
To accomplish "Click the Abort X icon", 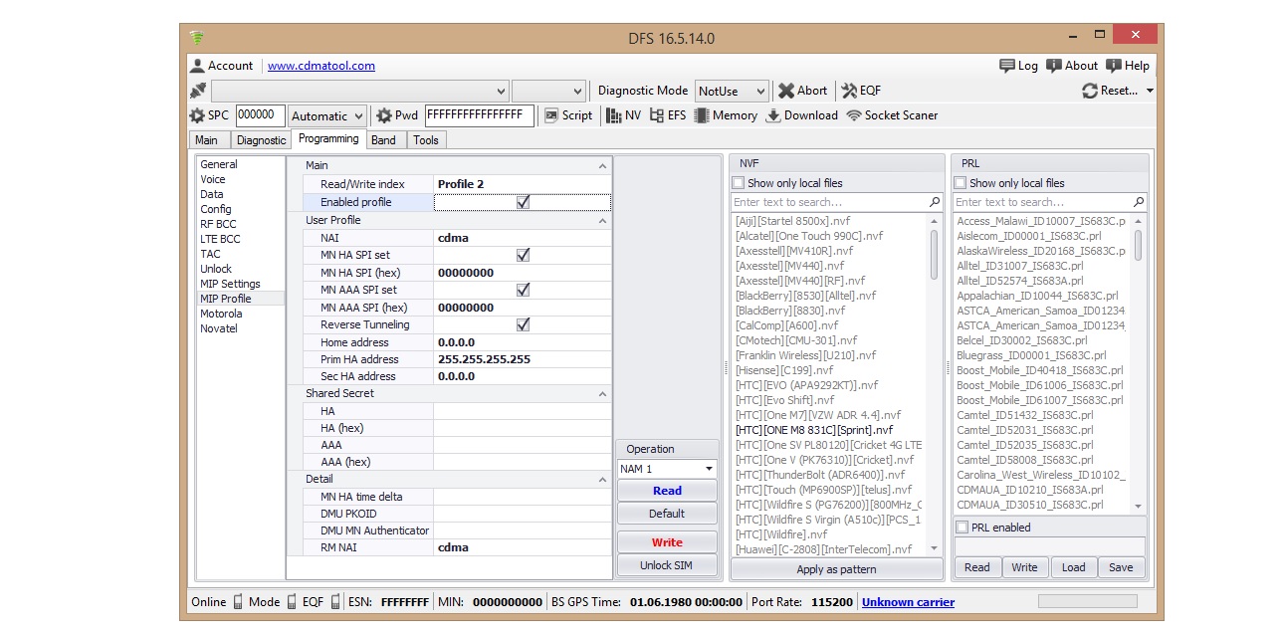I will [x=786, y=91].
